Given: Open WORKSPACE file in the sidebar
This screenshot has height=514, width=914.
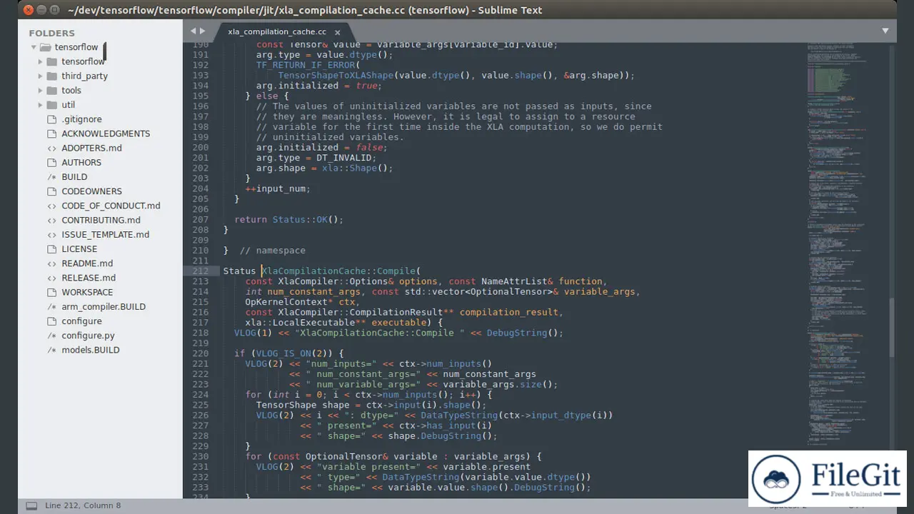Looking at the screenshot, I should (87, 292).
